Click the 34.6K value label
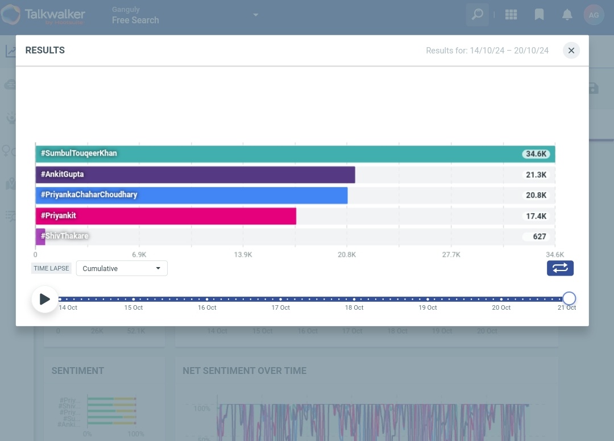Image resolution: width=614 pixels, height=441 pixels. click(x=536, y=154)
